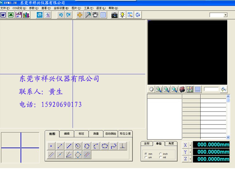The height and width of the screenshot is (169, 235).
Task: Switch to the 编辑 tab
Action: 67,134
